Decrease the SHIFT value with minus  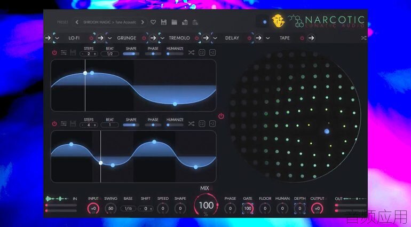140,209
